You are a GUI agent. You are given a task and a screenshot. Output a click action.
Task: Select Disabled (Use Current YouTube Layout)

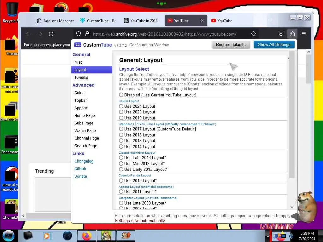point(121,95)
